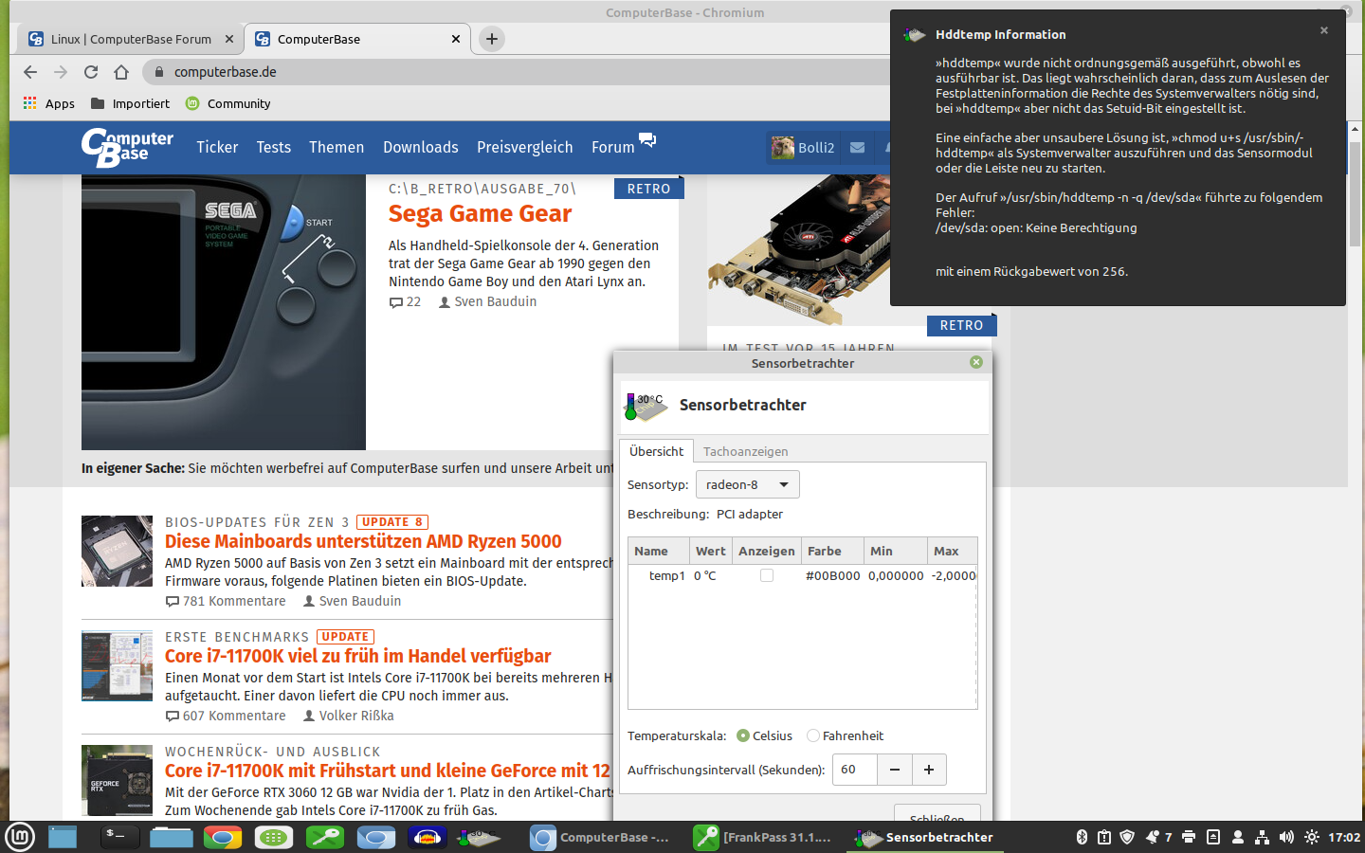Open the Linux Mint start menu
Screen dimensions: 1365x853
point(20,837)
